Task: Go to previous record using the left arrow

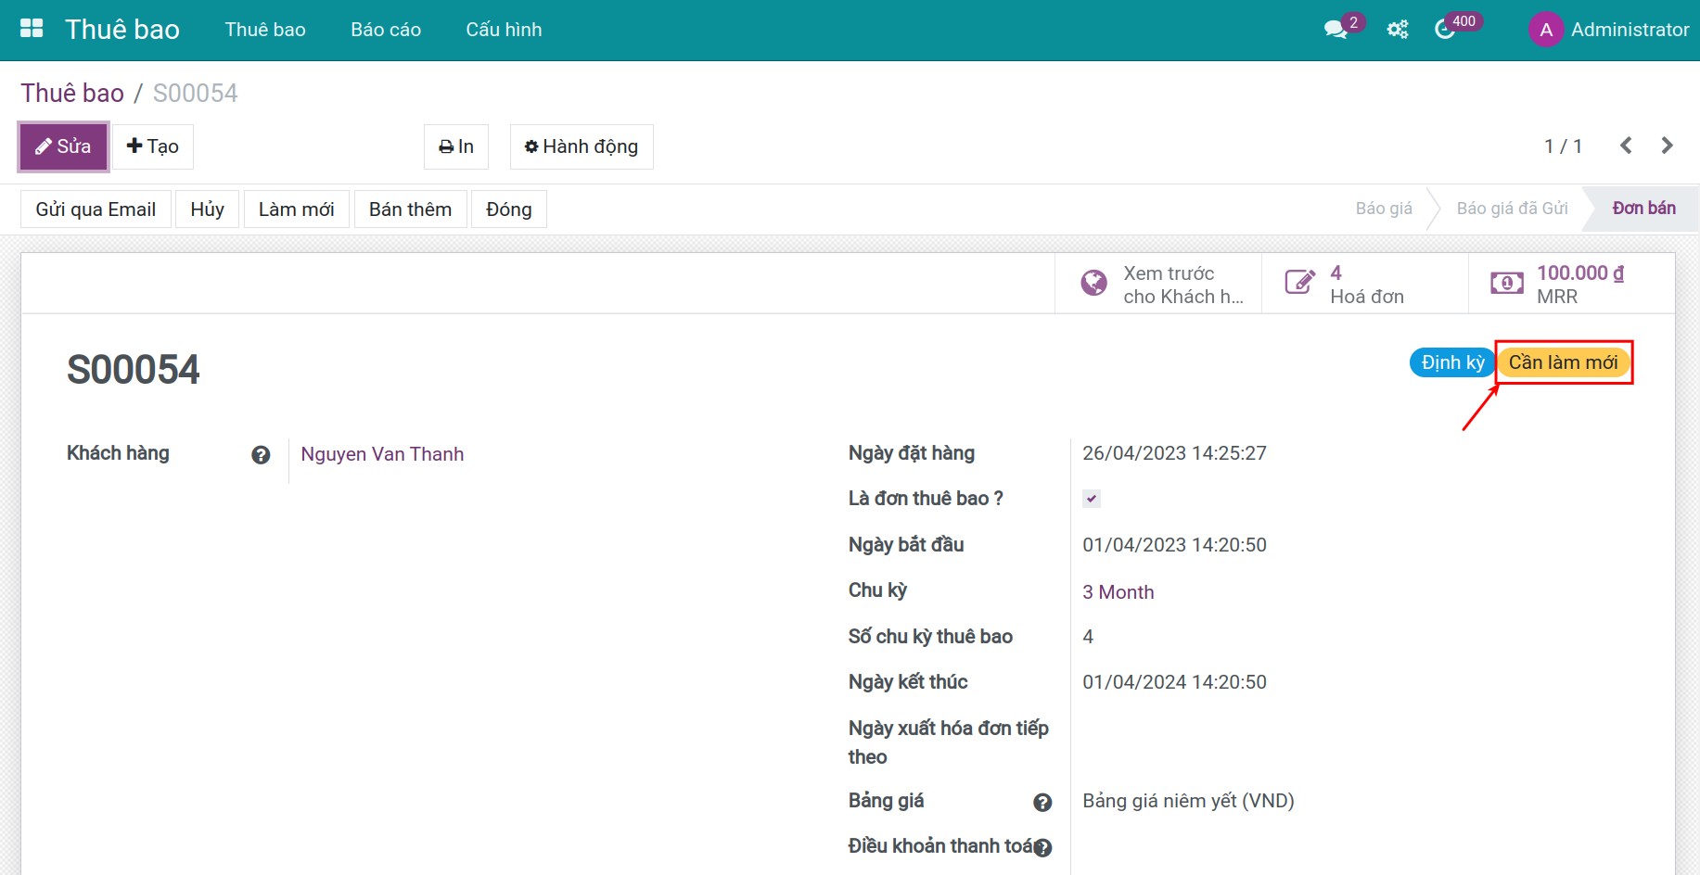Action: [x=1625, y=146]
